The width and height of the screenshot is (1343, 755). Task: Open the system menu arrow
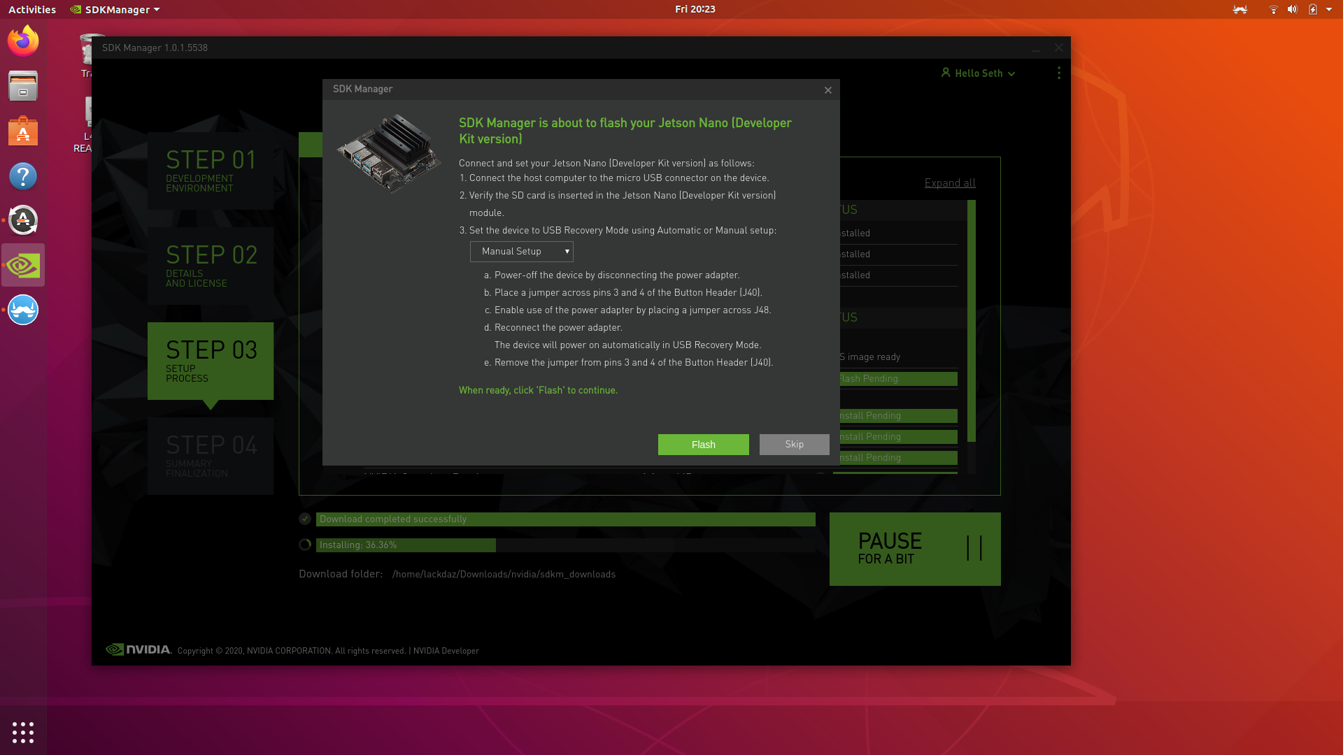click(x=1329, y=10)
